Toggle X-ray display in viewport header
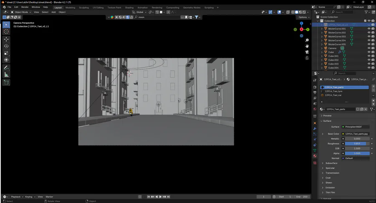376x203 pixels. point(288,12)
